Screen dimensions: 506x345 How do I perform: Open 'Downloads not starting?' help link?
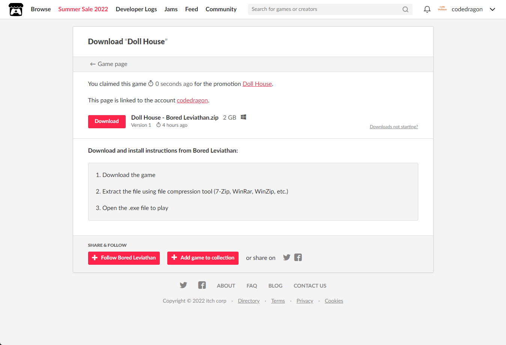(394, 127)
